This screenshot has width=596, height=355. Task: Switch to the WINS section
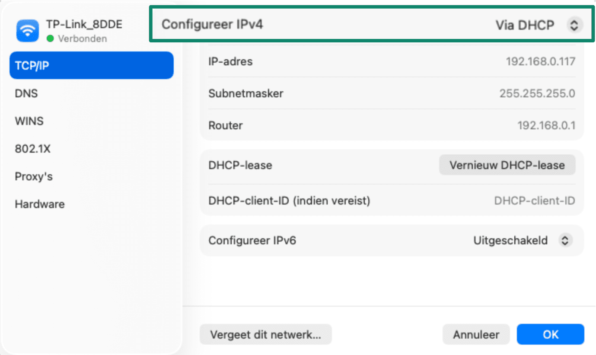tap(29, 121)
